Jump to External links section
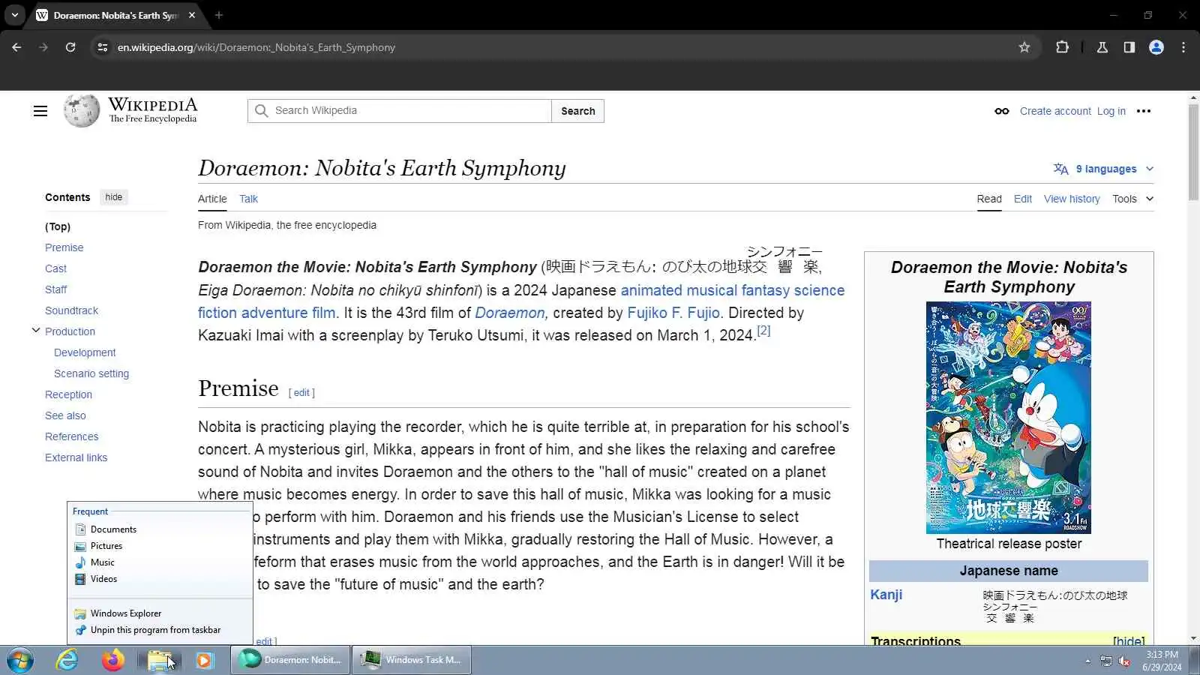The width and height of the screenshot is (1200, 675). coord(76,457)
